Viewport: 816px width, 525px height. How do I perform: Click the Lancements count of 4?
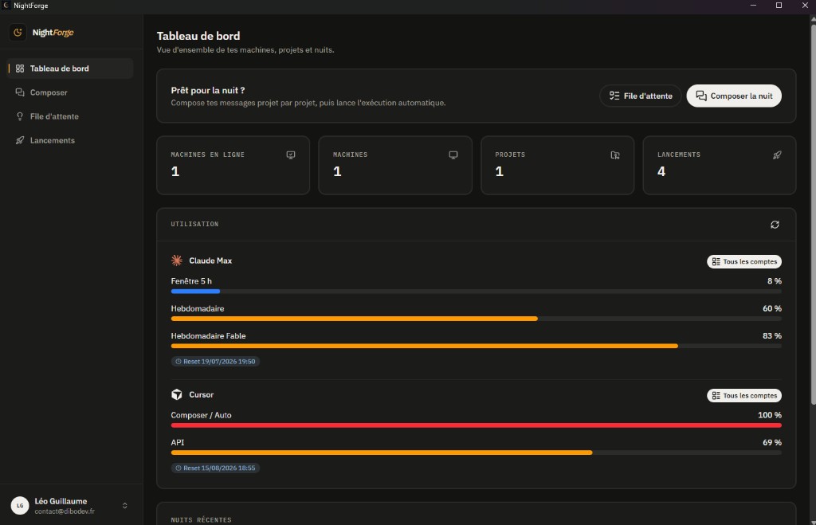661,171
